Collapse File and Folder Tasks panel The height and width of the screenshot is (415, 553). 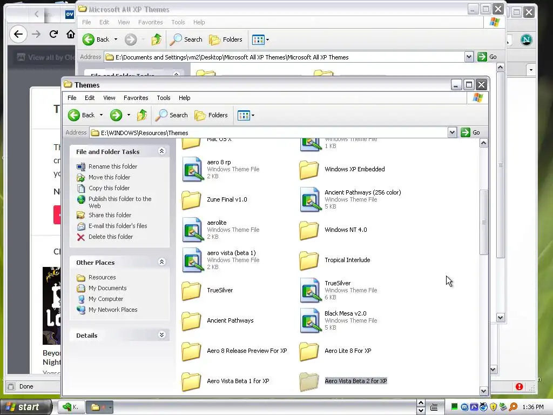[162, 151]
